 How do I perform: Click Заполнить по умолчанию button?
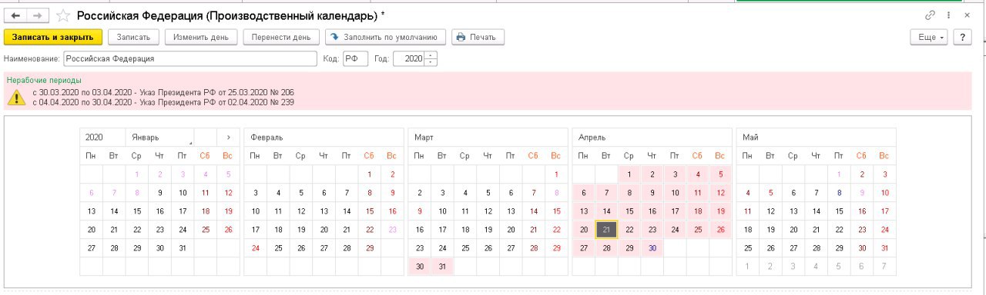pos(385,37)
